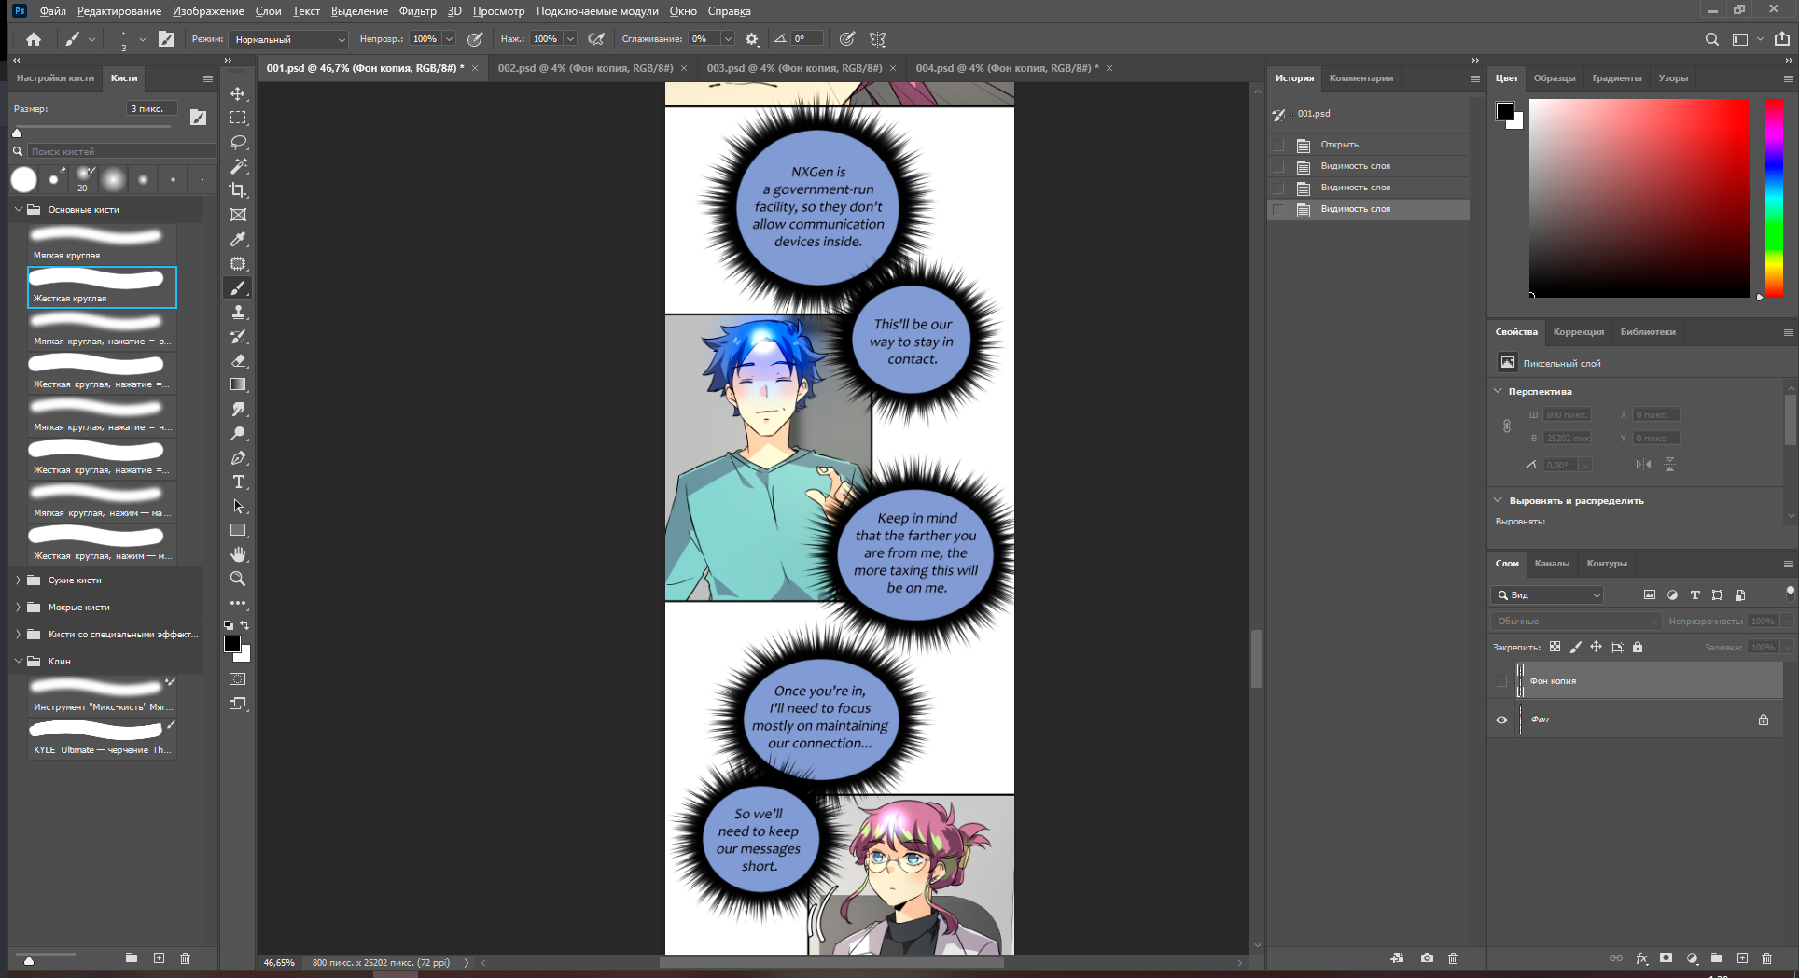Screen dimensions: 1799x978
Task: Toggle history state checkbox for Открыть
Action: [x=1278, y=145]
